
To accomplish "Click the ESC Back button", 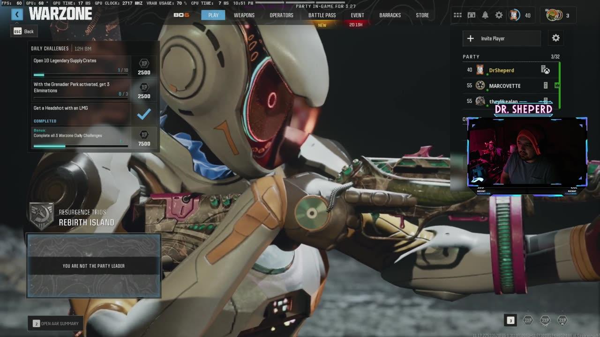I will pos(23,31).
